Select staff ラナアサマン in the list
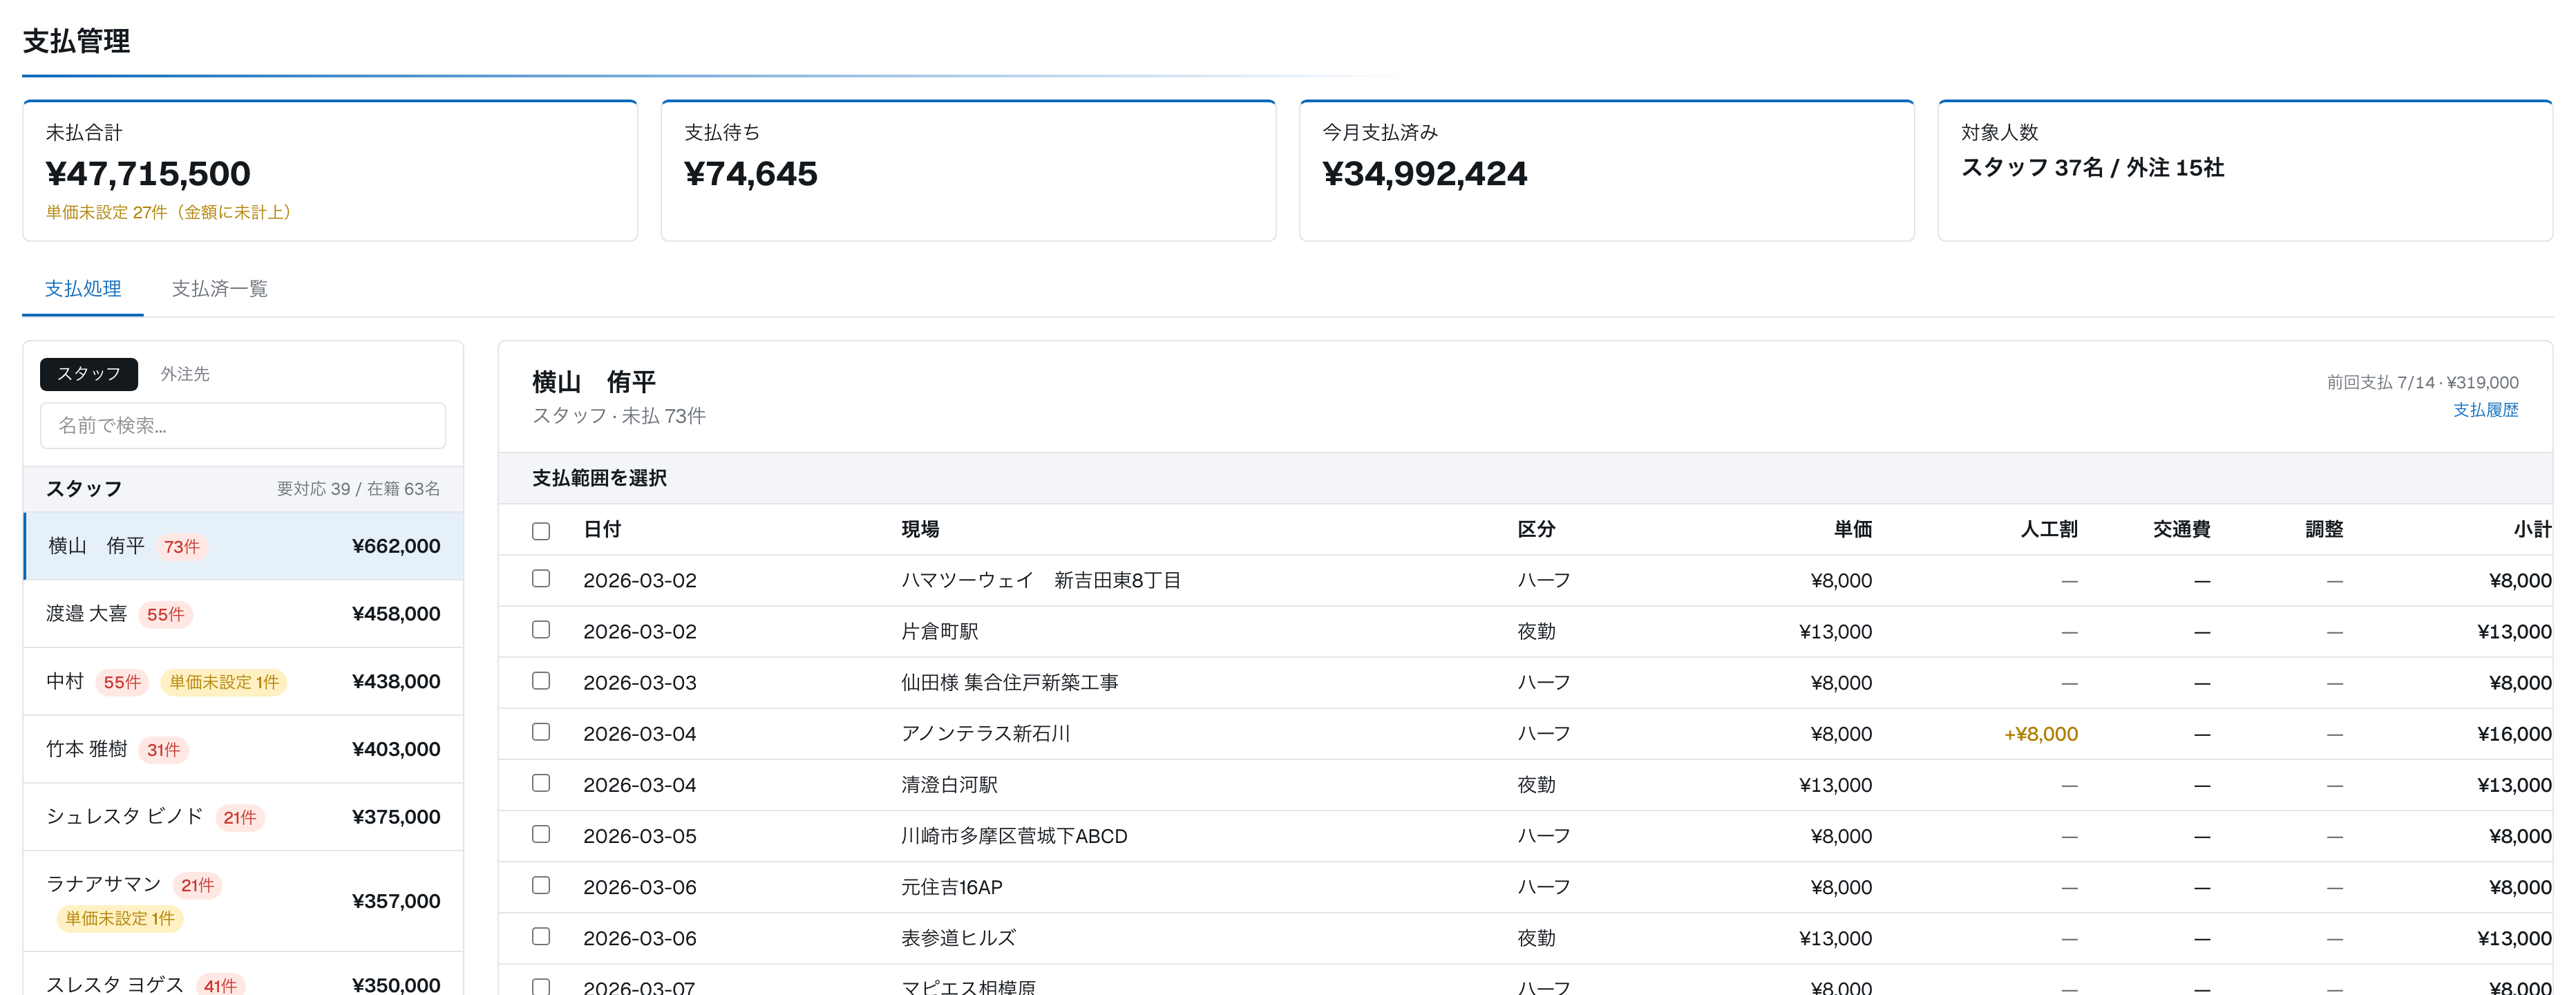 pos(243,901)
